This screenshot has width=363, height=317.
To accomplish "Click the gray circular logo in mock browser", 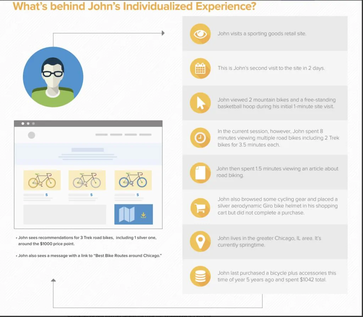I will pyautogui.click(x=32, y=135).
